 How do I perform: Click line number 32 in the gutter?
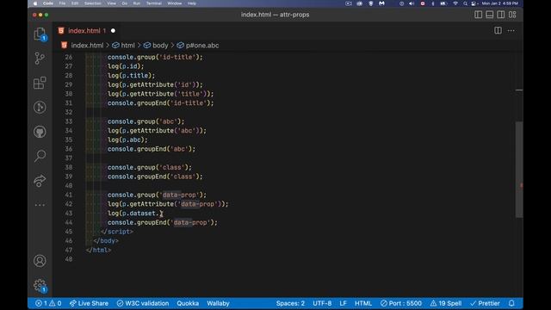coord(69,112)
